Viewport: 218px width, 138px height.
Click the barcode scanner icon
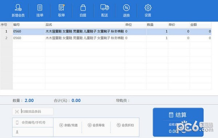point(17,111)
